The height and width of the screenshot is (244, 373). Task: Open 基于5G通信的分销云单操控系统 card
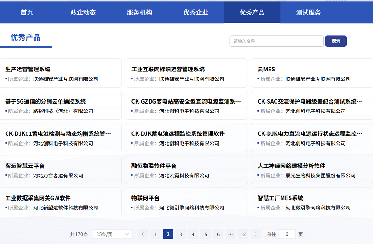click(x=61, y=105)
